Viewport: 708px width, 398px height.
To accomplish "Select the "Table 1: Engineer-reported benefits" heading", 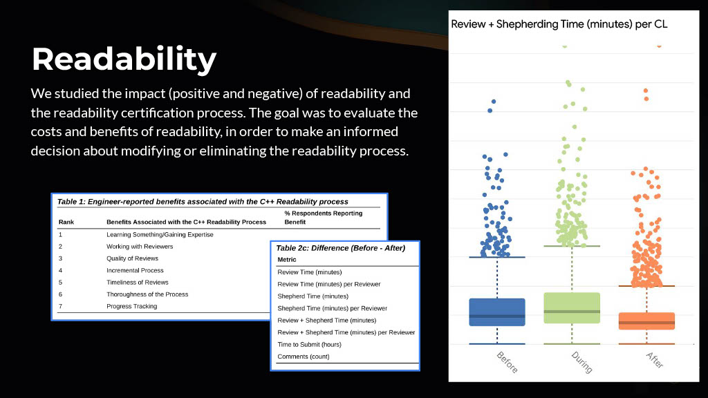I will (203, 202).
